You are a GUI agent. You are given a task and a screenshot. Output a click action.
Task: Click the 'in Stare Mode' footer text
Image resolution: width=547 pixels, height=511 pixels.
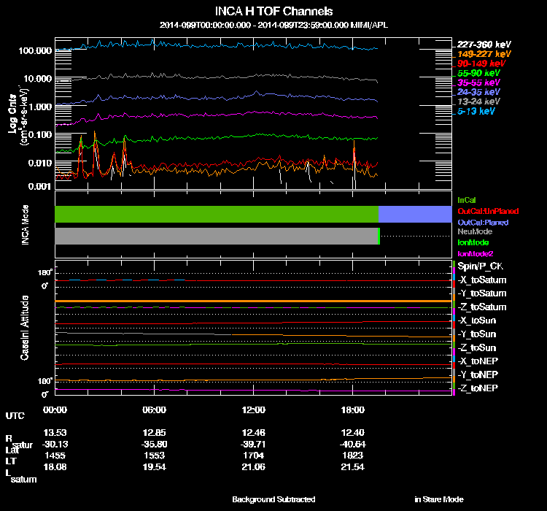pos(439,500)
